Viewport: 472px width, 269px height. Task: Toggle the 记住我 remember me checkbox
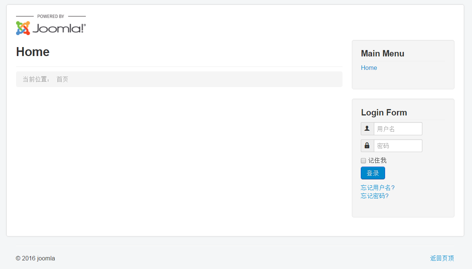point(363,161)
